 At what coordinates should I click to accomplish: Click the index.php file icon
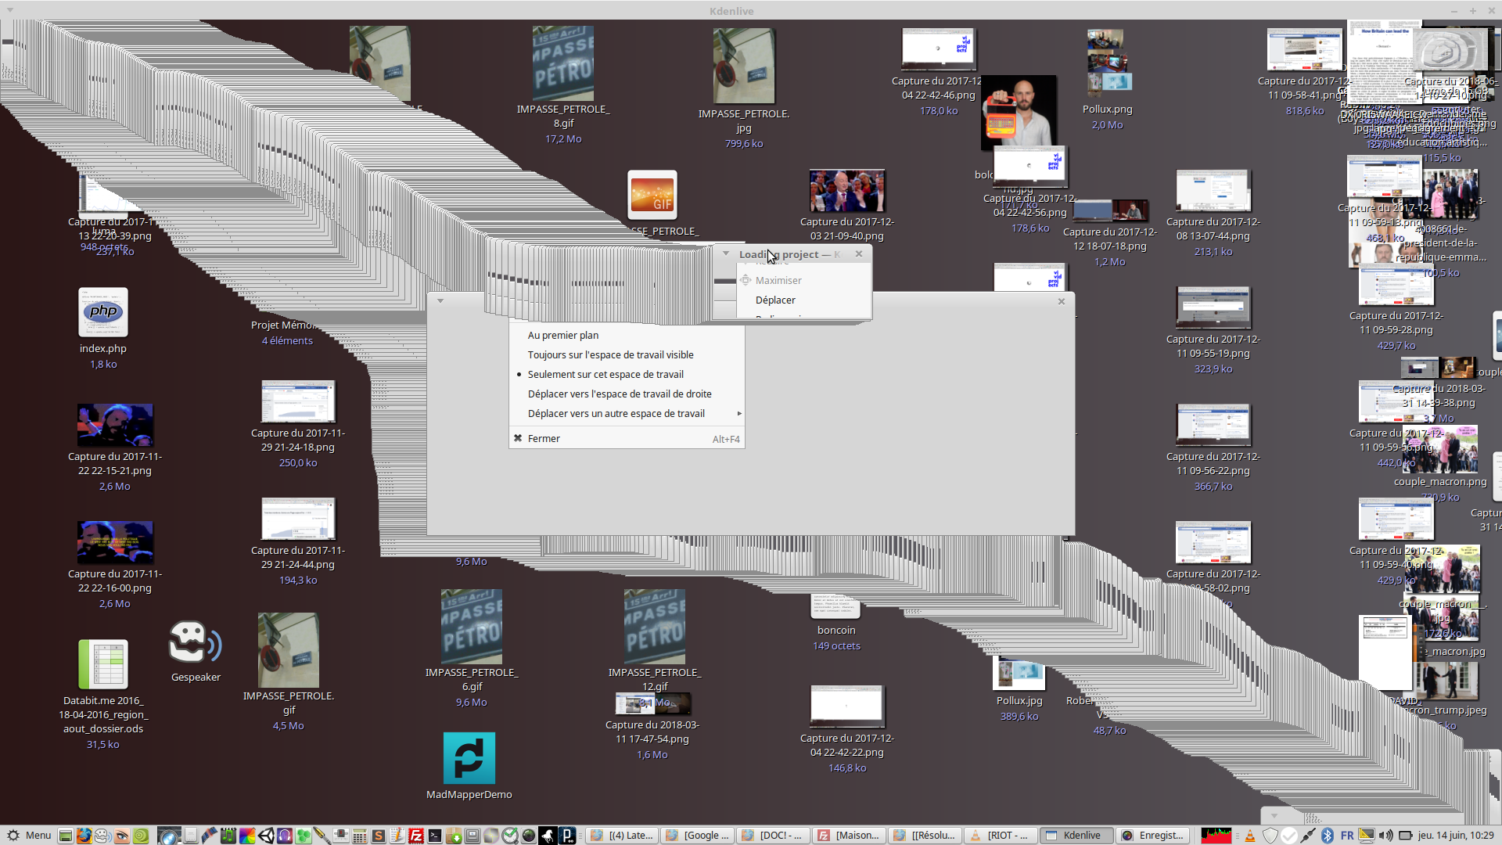tap(103, 312)
